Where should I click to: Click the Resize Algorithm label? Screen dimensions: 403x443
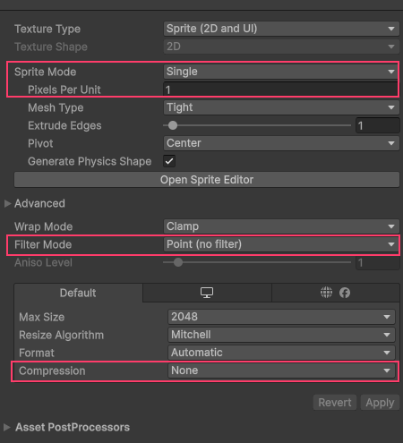61,335
